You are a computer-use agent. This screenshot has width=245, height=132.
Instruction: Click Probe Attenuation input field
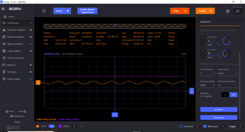[227, 85]
